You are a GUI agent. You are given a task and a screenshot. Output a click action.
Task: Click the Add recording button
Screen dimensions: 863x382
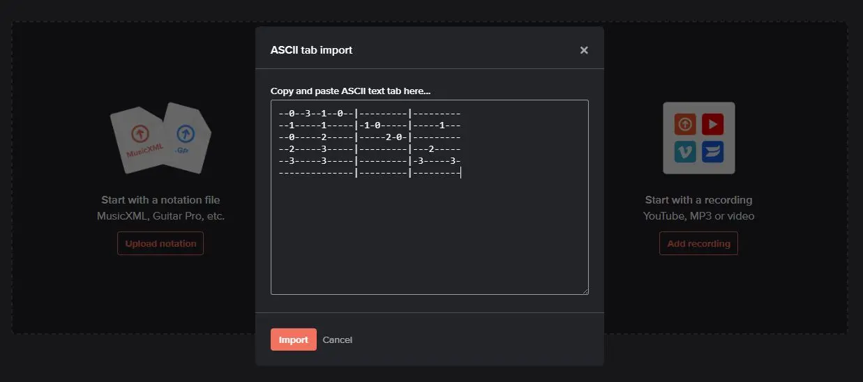(698, 243)
